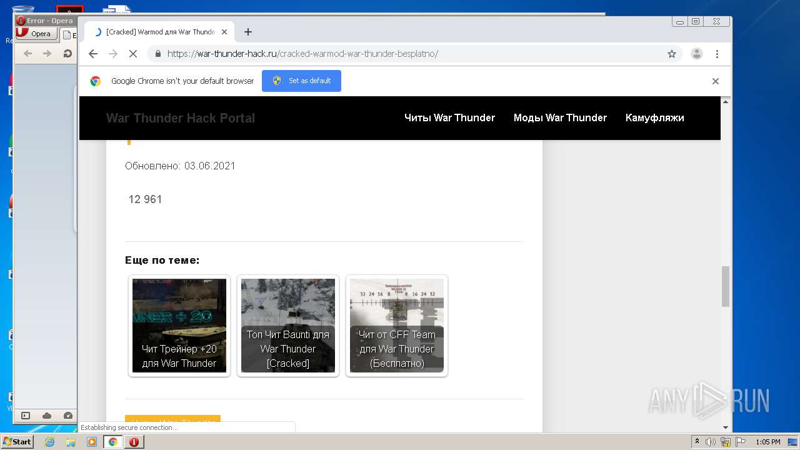
Task: Open Opera Link cloud icon
Action: pos(47,416)
